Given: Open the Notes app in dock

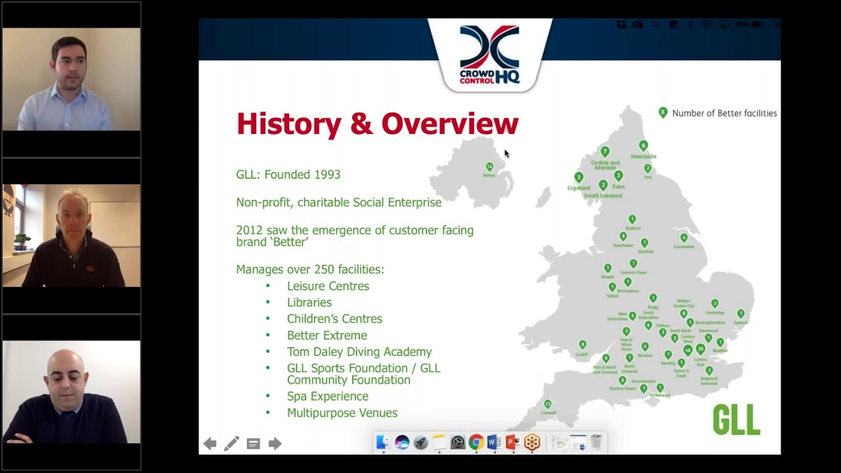Looking at the screenshot, I should [439, 443].
